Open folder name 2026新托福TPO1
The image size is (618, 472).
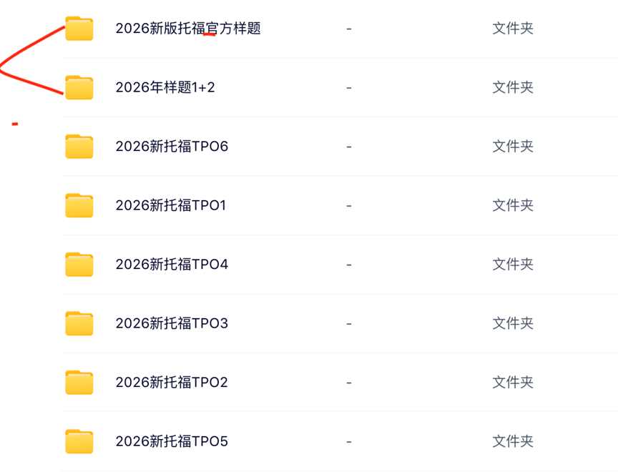tap(171, 205)
